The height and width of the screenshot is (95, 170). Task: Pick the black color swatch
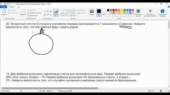tap(108, 10)
